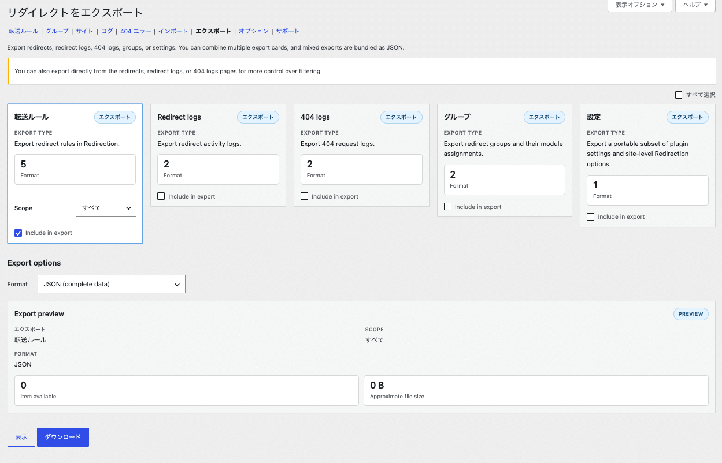
Task: Click the 1 Format box in 設定 card
Action: click(x=647, y=190)
